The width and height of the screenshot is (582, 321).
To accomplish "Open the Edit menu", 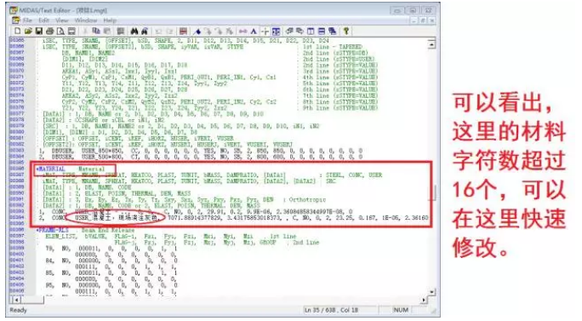I will 43,20.
